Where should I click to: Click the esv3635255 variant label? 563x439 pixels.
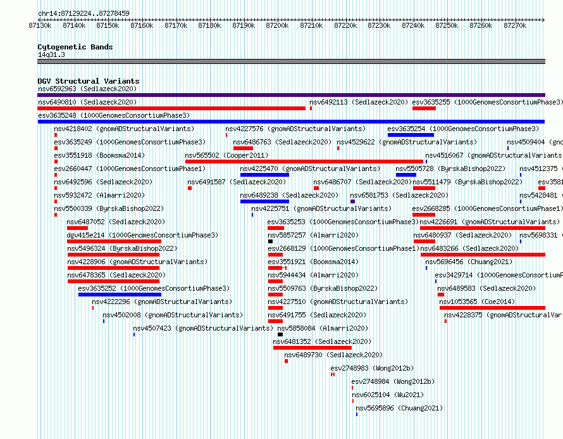pyautogui.click(x=487, y=102)
